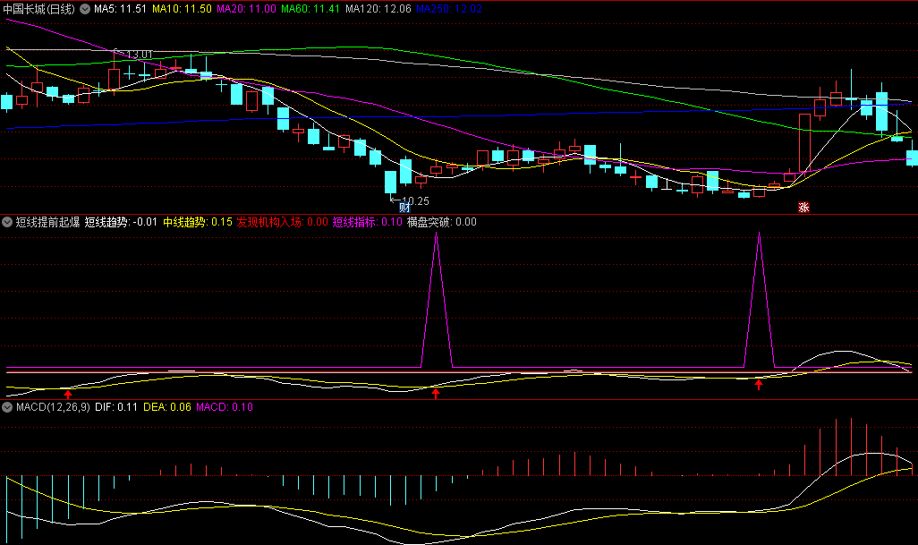Expand the 短线提前起爆 indicator panel menu
Screen dimensions: 918x545
tap(7, 222)
